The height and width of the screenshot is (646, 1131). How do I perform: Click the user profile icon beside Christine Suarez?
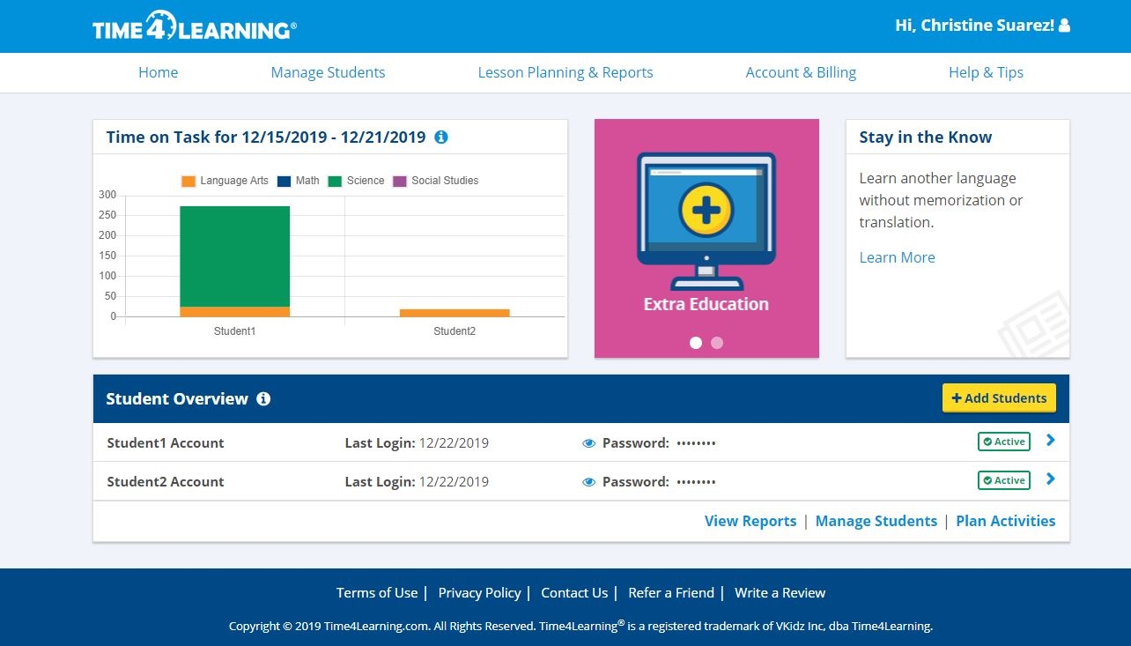[x=1064, y=26]
